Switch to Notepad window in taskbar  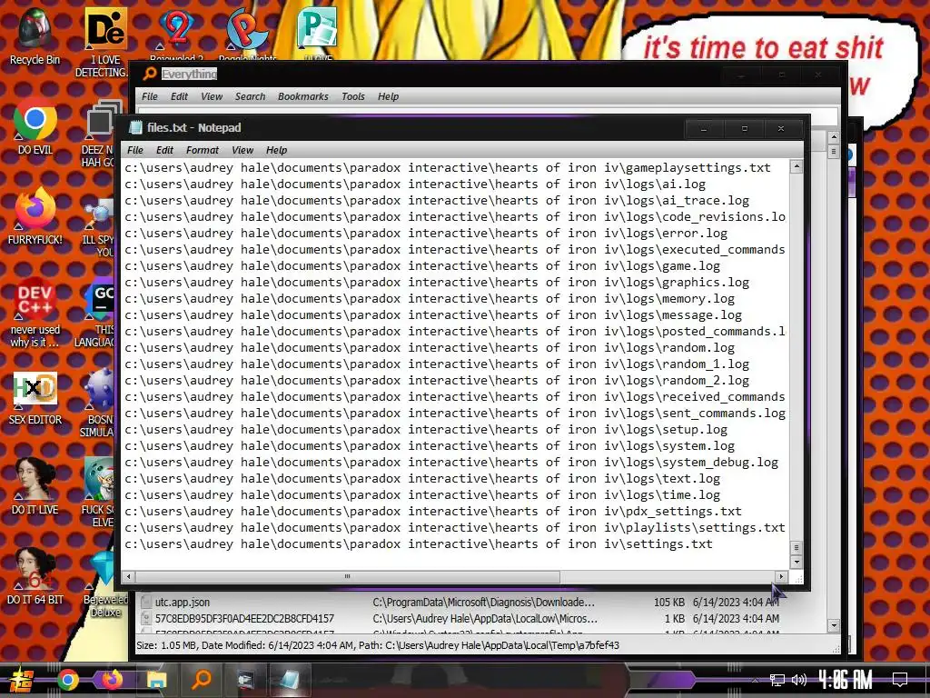(289, 680)
